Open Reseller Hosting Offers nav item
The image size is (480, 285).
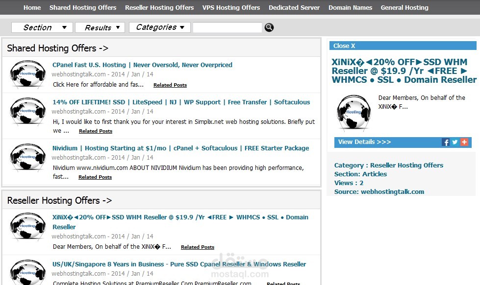click(x=159, y=8)
